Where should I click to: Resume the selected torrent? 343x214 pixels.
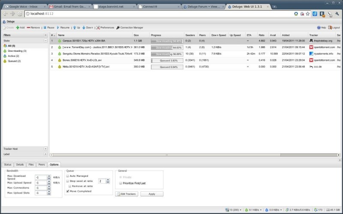(x=63, y=28)
